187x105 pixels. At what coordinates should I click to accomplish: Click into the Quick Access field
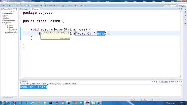pos(169,6)
